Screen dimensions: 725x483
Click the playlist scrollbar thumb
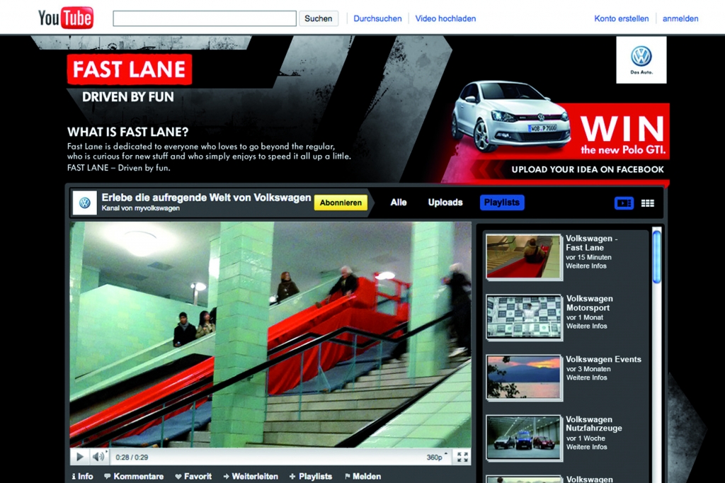coord(656,256)
